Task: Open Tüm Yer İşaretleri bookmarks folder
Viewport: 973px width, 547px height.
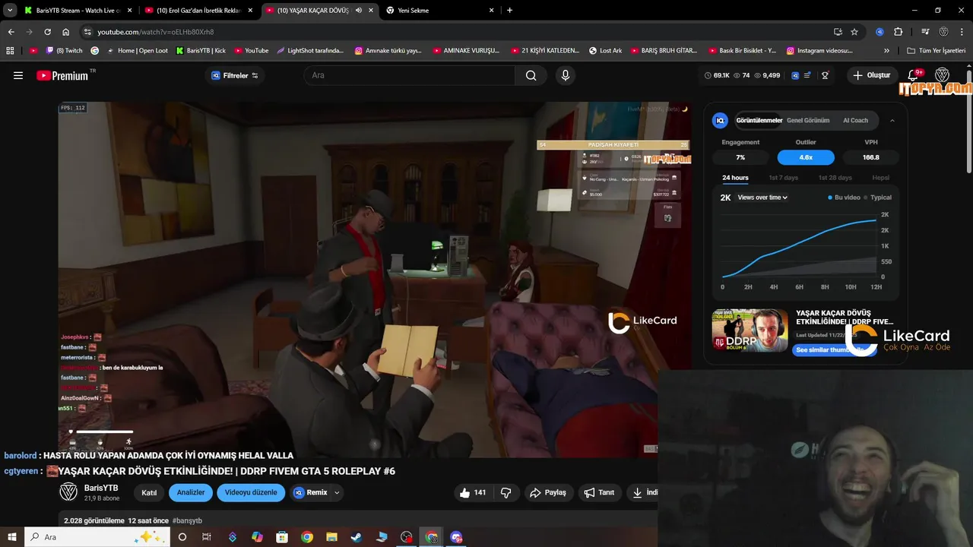Action: 937,50
